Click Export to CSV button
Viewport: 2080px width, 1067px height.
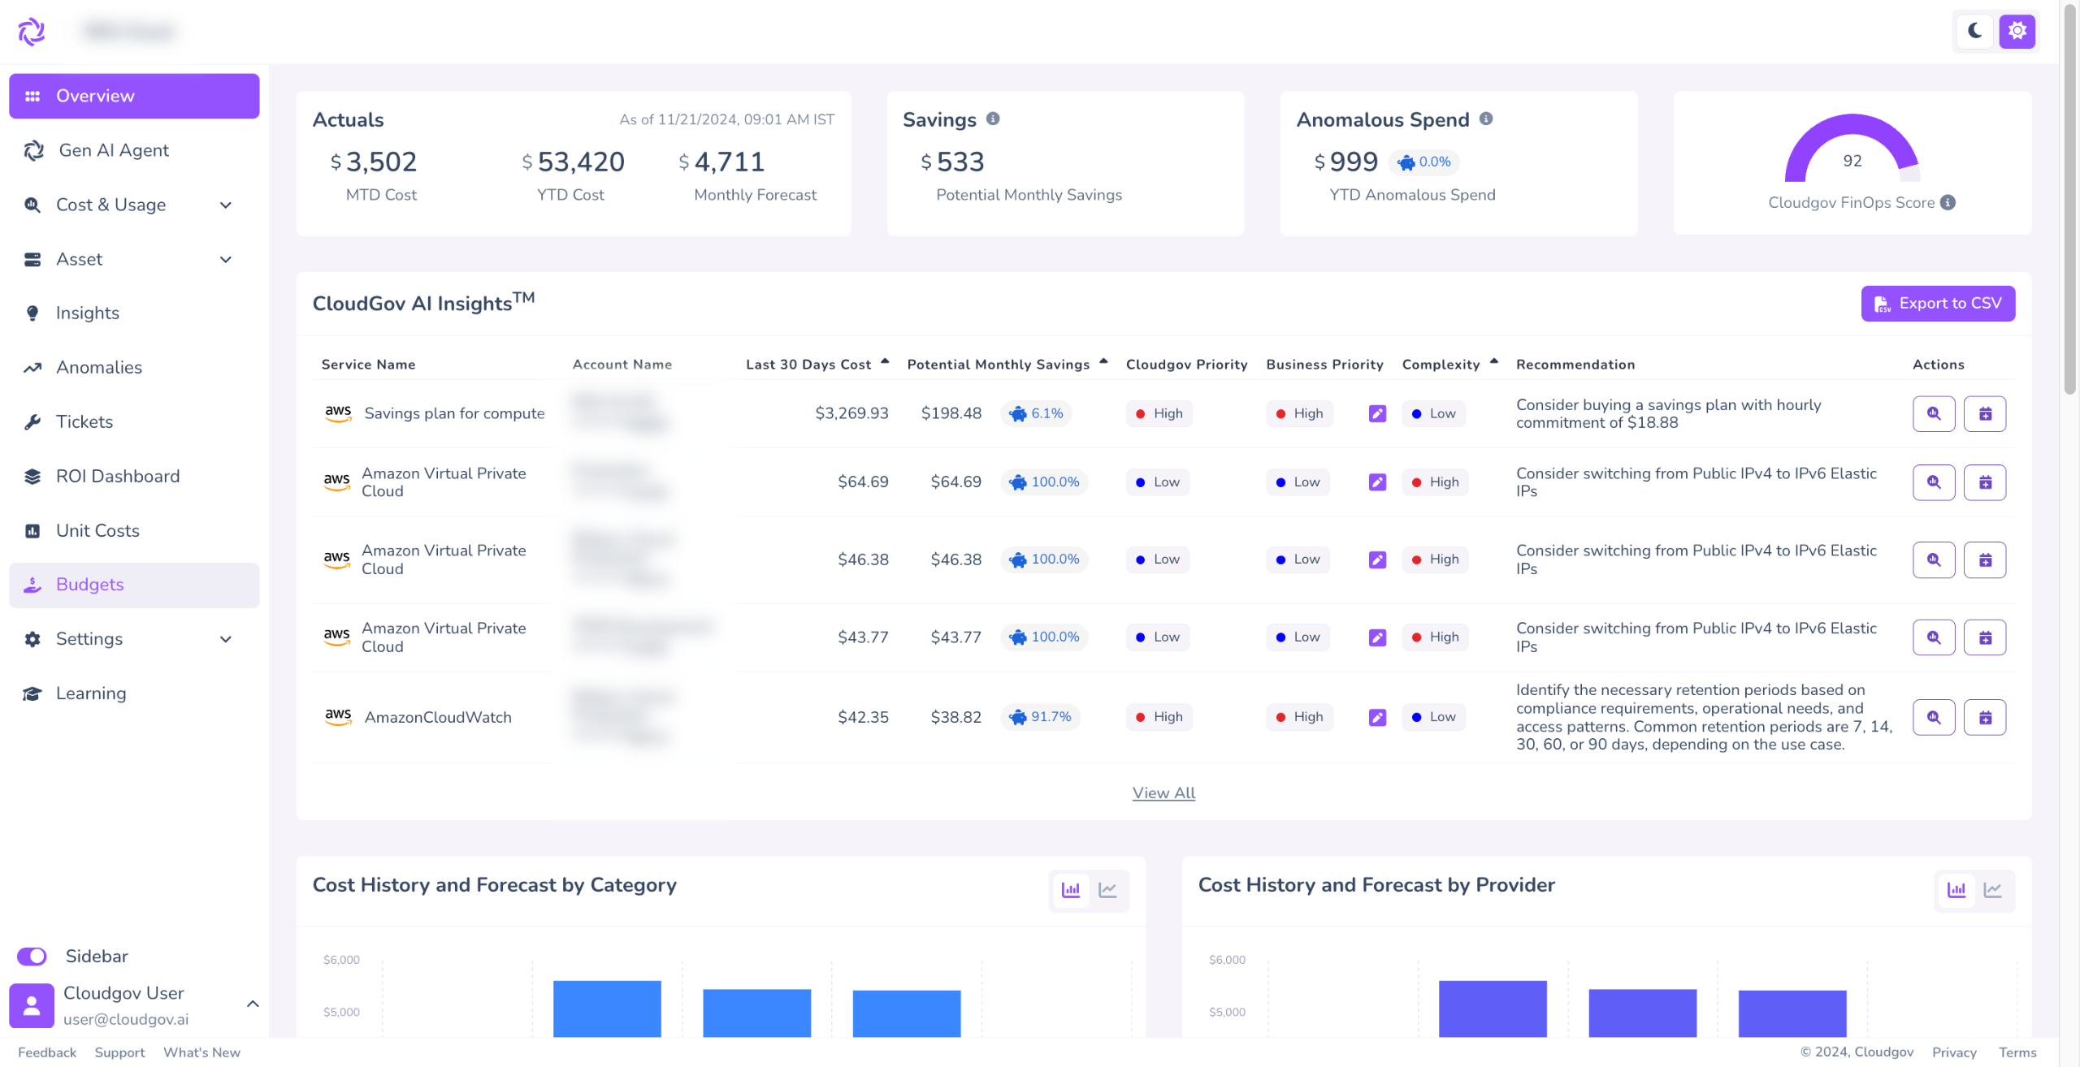(x=1938, y=304)
